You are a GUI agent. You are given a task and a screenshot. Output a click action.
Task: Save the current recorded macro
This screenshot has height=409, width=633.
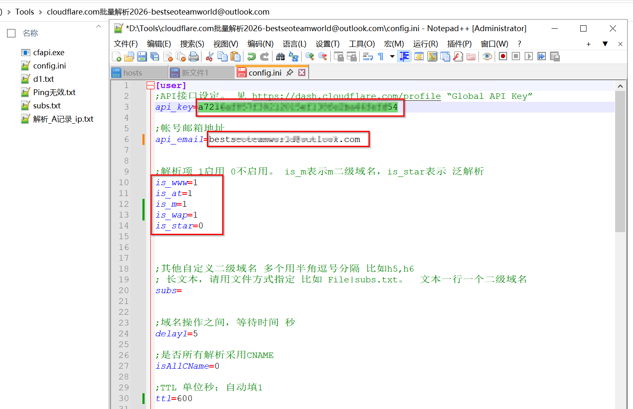coord(554,56)
